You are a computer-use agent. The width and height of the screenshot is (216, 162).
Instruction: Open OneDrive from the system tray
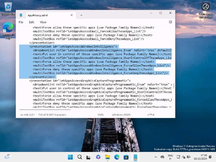click(162, 157)
